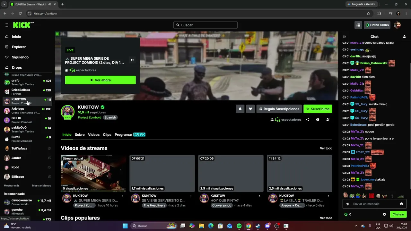411x231 pixels.
Task: Open Steam from the Windows taskbar
Action: [258, 226]
